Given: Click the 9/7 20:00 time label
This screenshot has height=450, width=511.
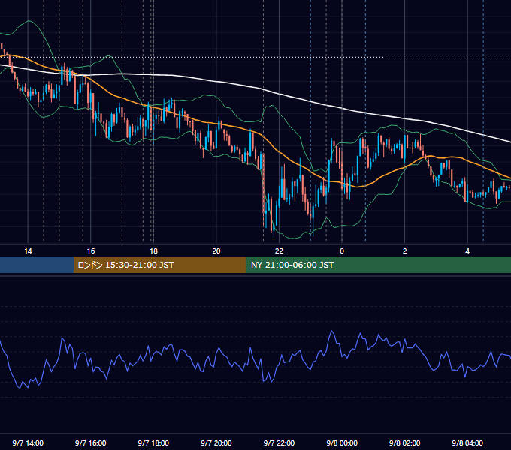Looking at the screenshot, I should click(216, 442).
